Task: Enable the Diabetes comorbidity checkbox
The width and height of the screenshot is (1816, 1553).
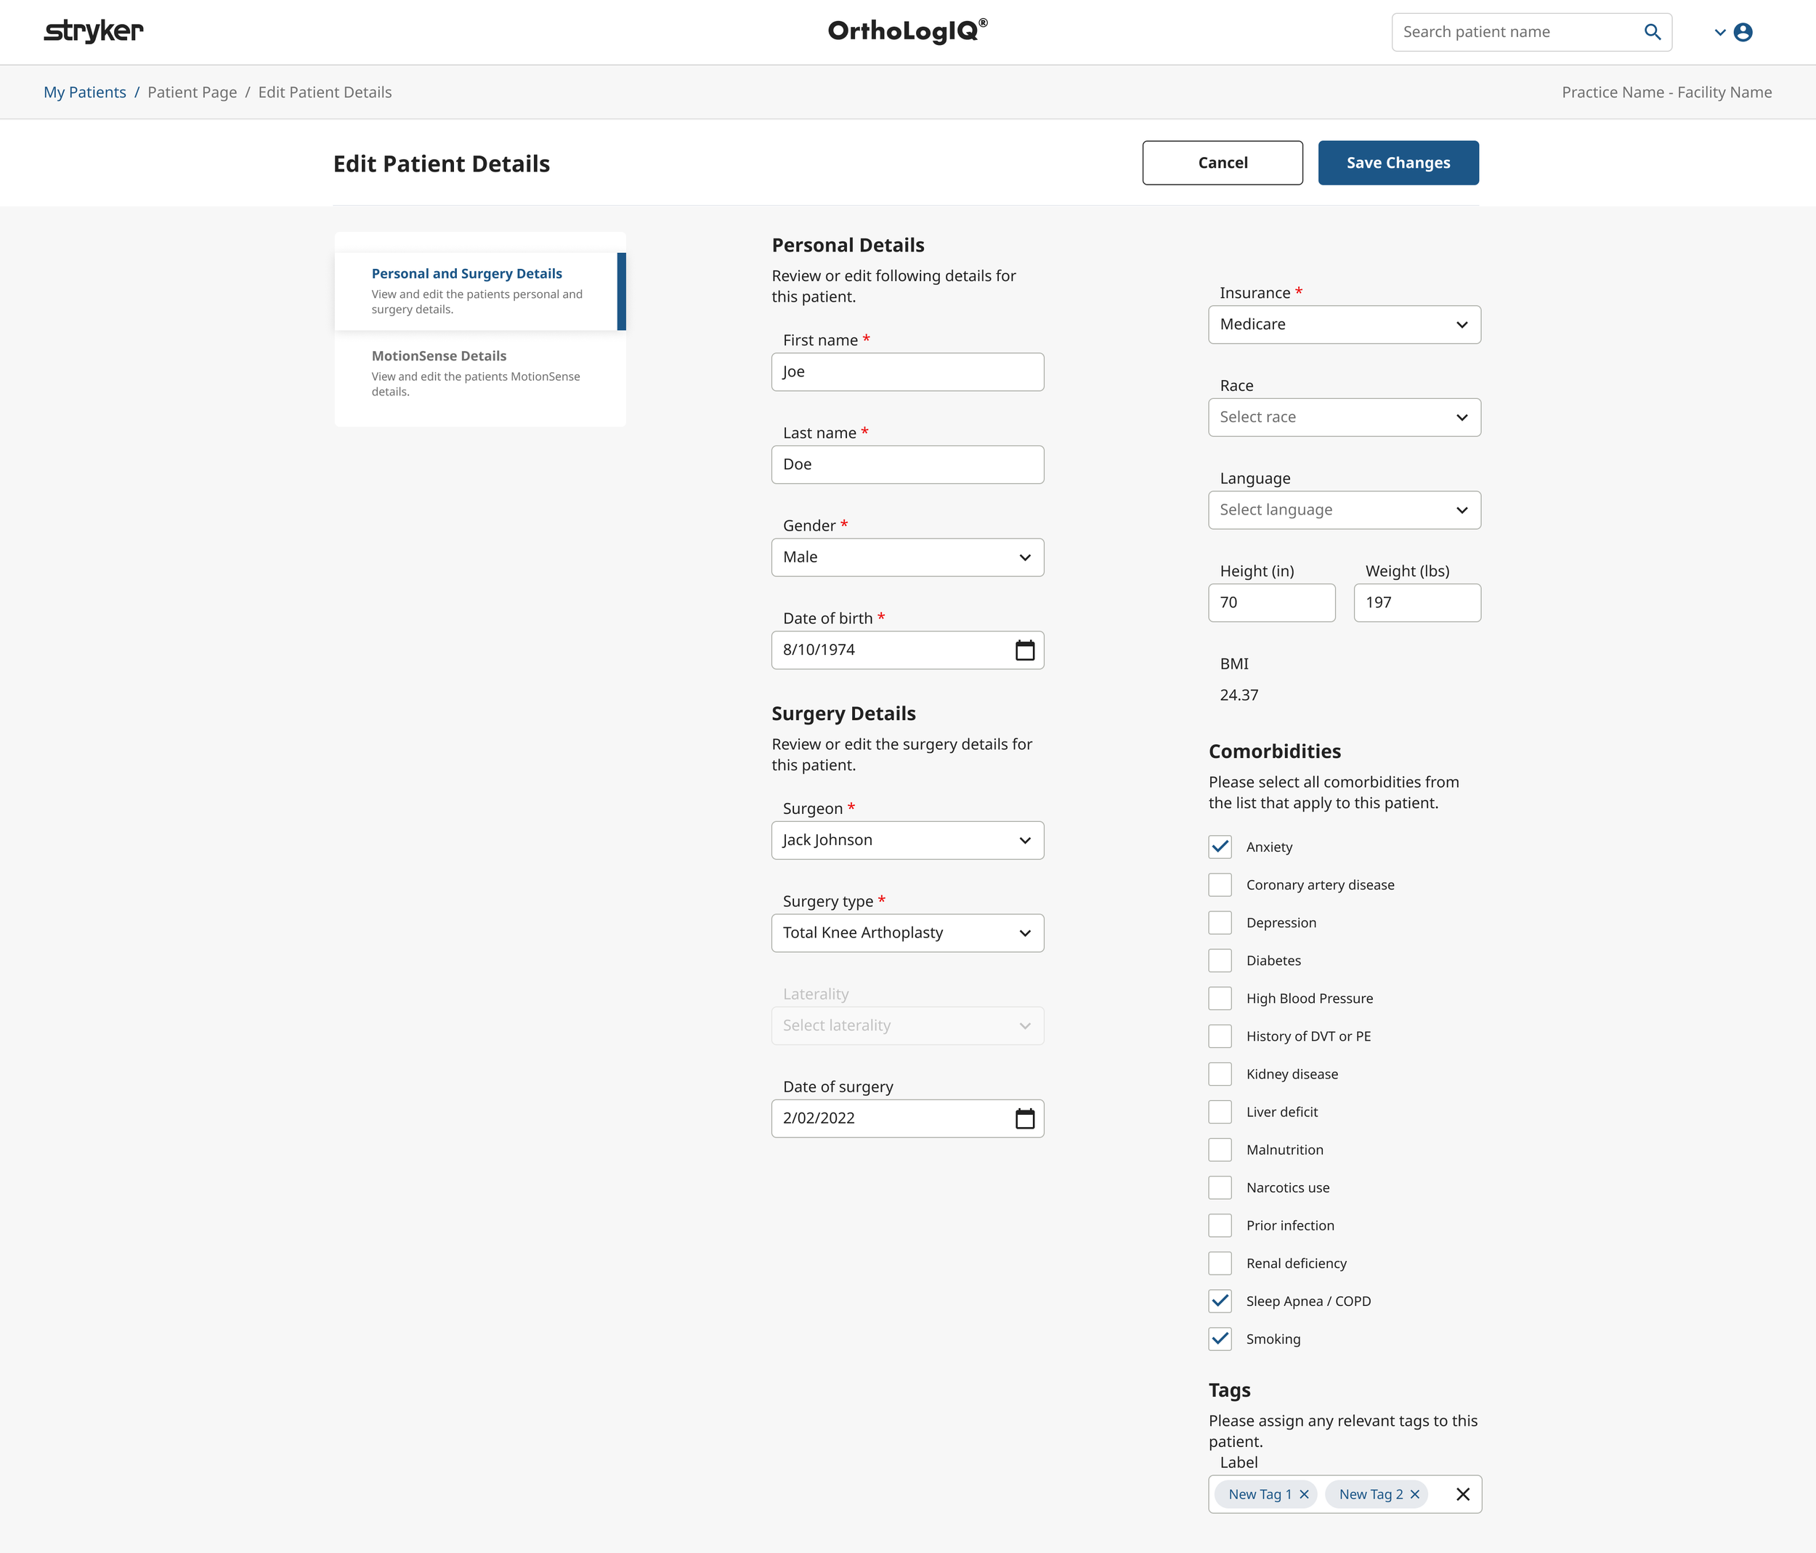Action: (1219, 959)
